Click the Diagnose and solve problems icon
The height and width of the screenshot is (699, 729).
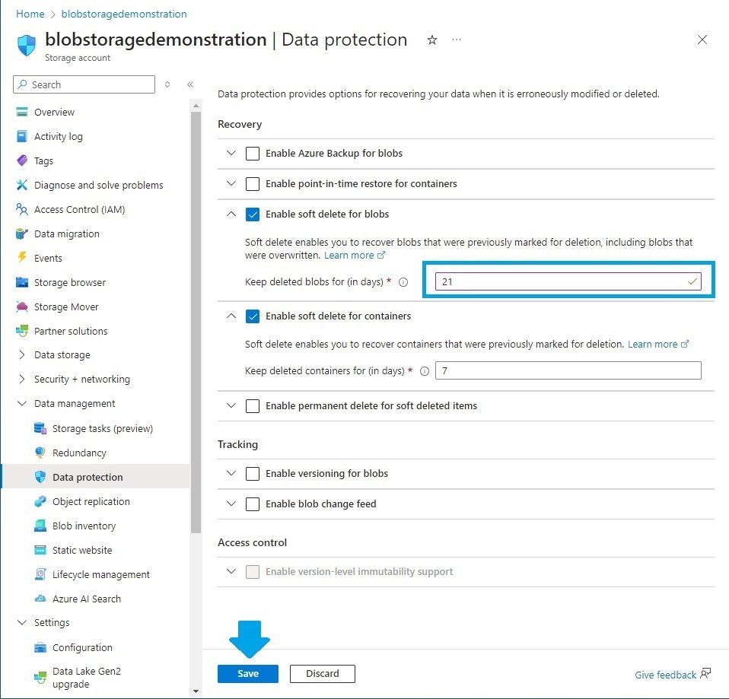[x=22, y=185]
